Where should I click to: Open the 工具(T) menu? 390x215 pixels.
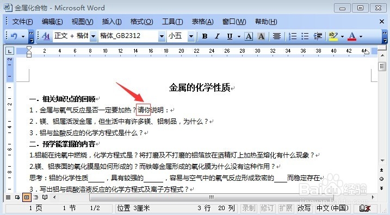click(x=172, y=22)
